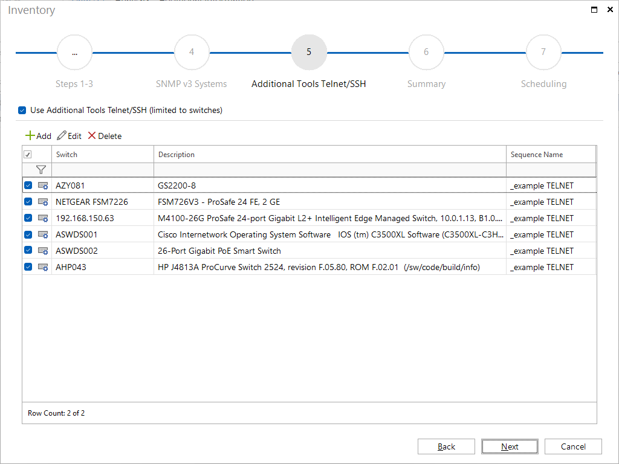The image size is (619, 464).
Task: Click the Next button
Action: pos(510,446)
